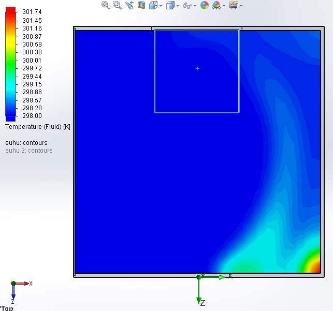Click the orientation triad in the corner

pyautogui.click(x=20, y=292)
